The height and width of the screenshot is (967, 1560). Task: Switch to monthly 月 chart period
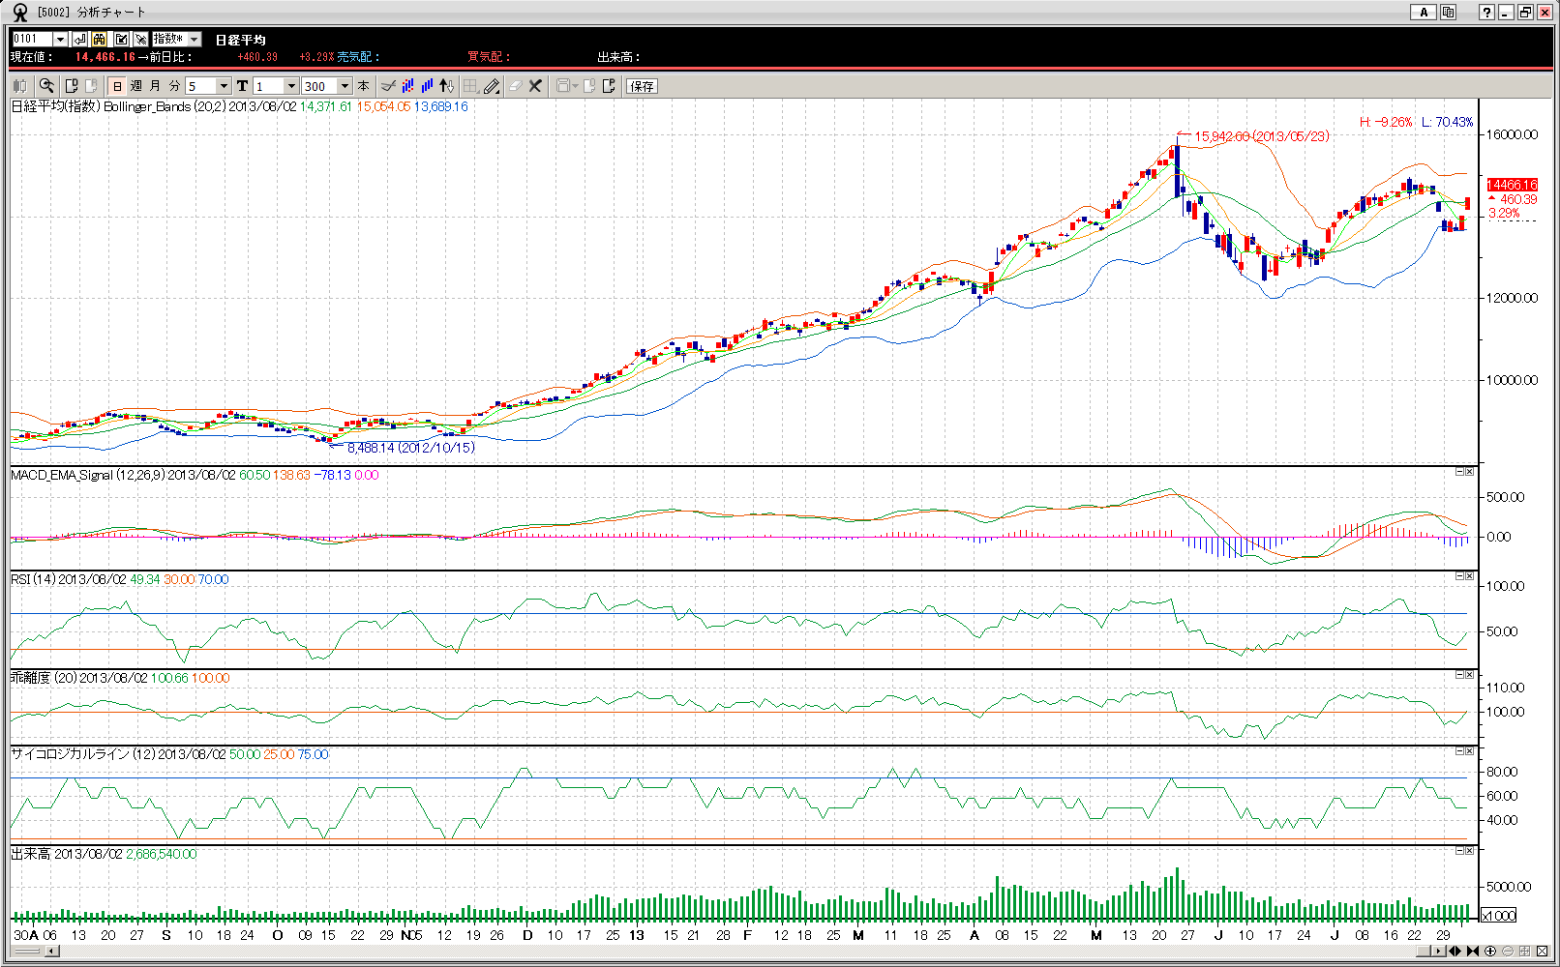[155, 86]
